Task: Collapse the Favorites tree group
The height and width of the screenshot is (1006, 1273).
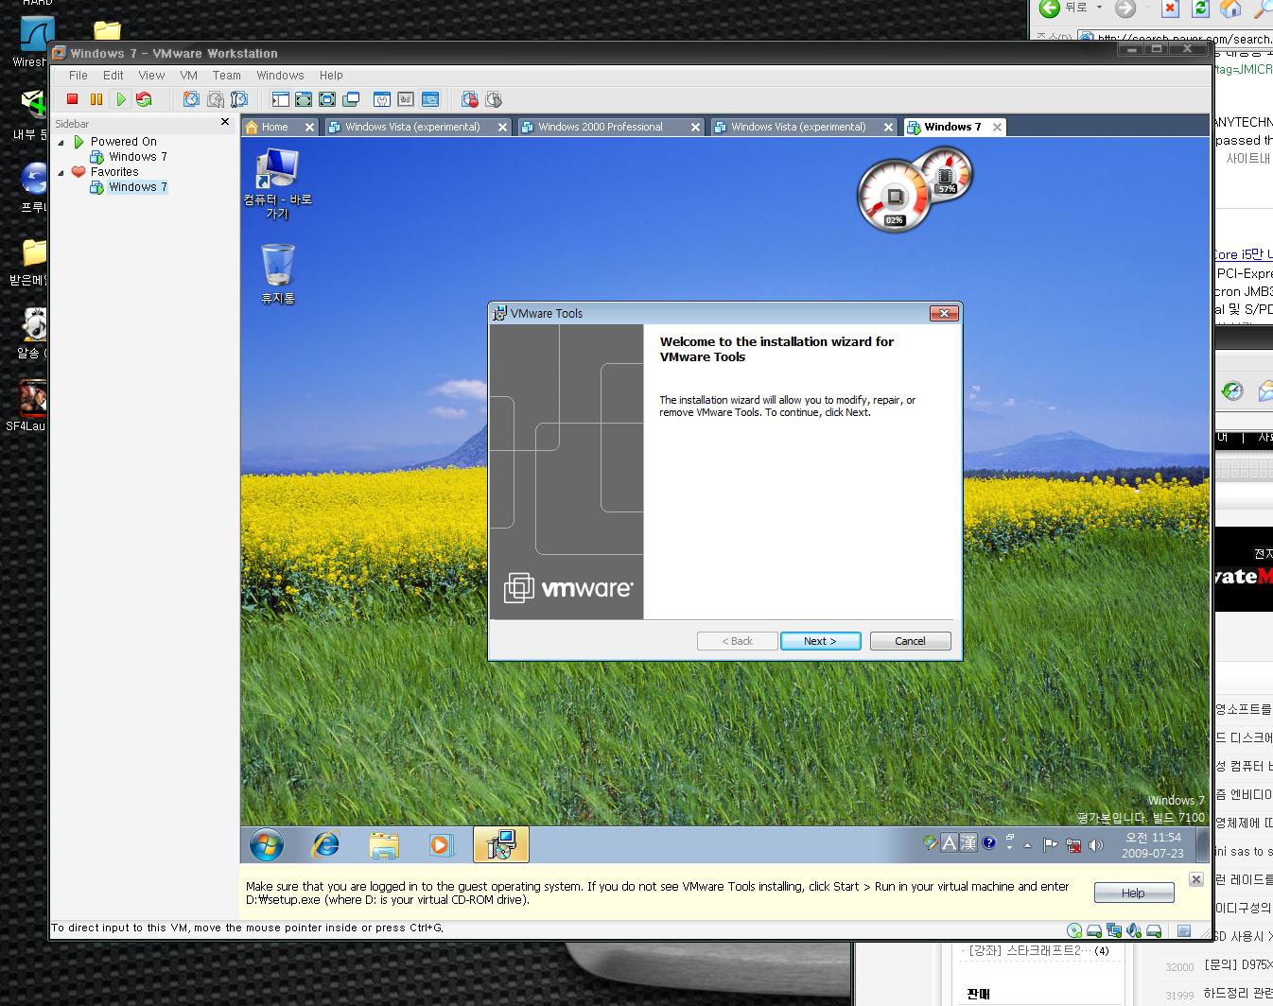Action: point(61,172)
